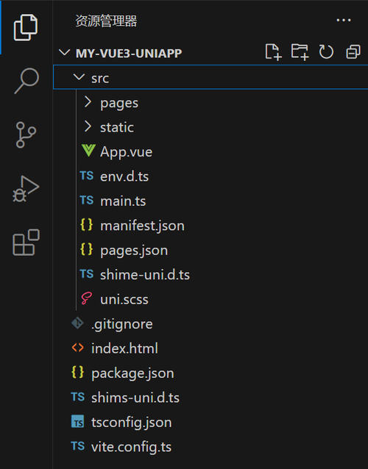Screen dimensions: 368x469
Task: Click the New File icon
Action: click(x=273, y=52)
